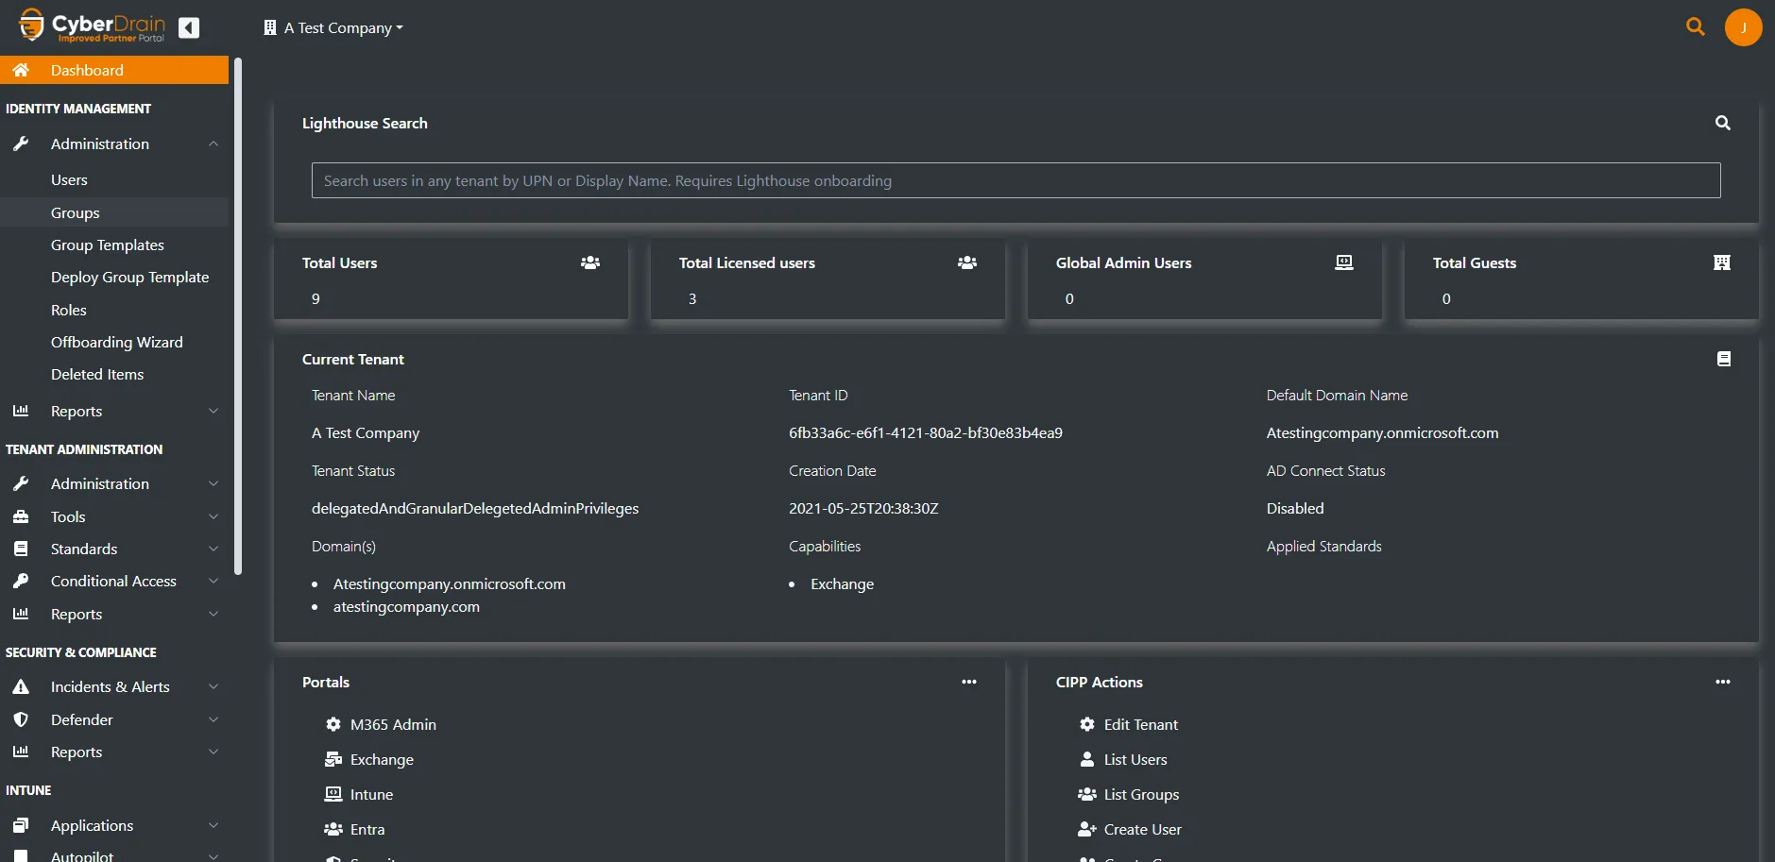
Task: Click the Lighthouse search input field
Action: pos(1016,180)
